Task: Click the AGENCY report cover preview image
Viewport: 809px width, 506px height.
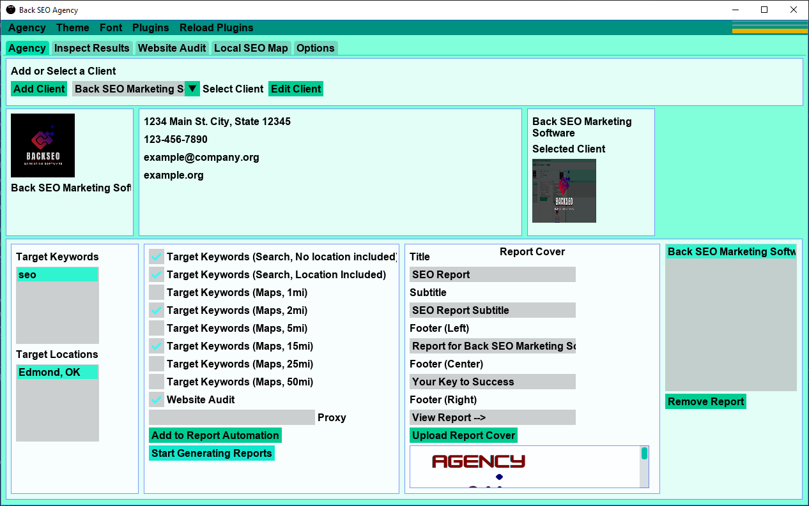Action: (525, 467)
